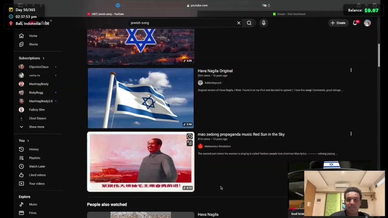Click Mao Zedong poster thumbnail
Screen dimensions: 388x218
[x=141, y=162]
